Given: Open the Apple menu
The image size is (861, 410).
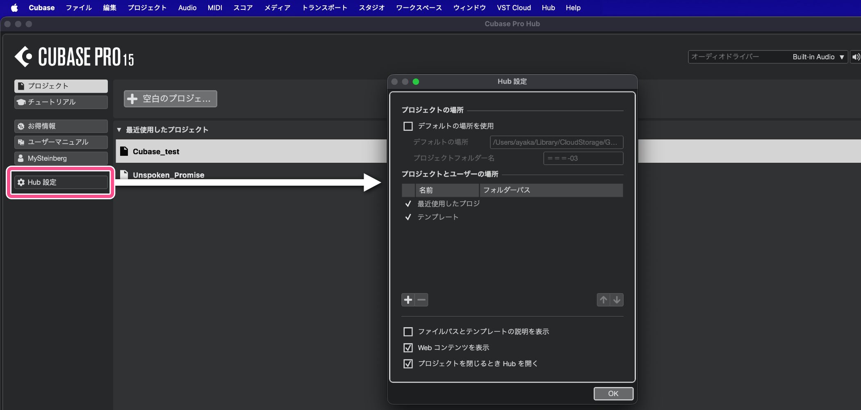Looking at the screenshot, I should tap(14, 8).
